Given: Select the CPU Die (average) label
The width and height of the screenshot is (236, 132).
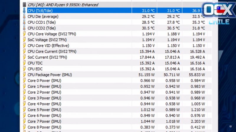Looking at the screenshot, I should point(43,16).
